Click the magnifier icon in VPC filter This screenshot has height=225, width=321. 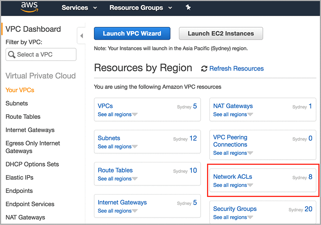(x=12, y=55)
